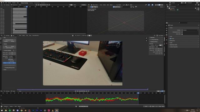Click the Search Size field
This screenshot has width=200, height=112.
click(12, 54)
